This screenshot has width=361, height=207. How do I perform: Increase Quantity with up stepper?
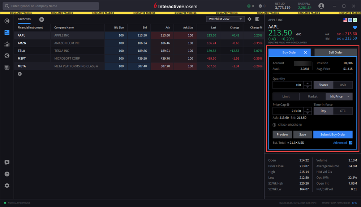pyautogui.click(x=308, y=83)
